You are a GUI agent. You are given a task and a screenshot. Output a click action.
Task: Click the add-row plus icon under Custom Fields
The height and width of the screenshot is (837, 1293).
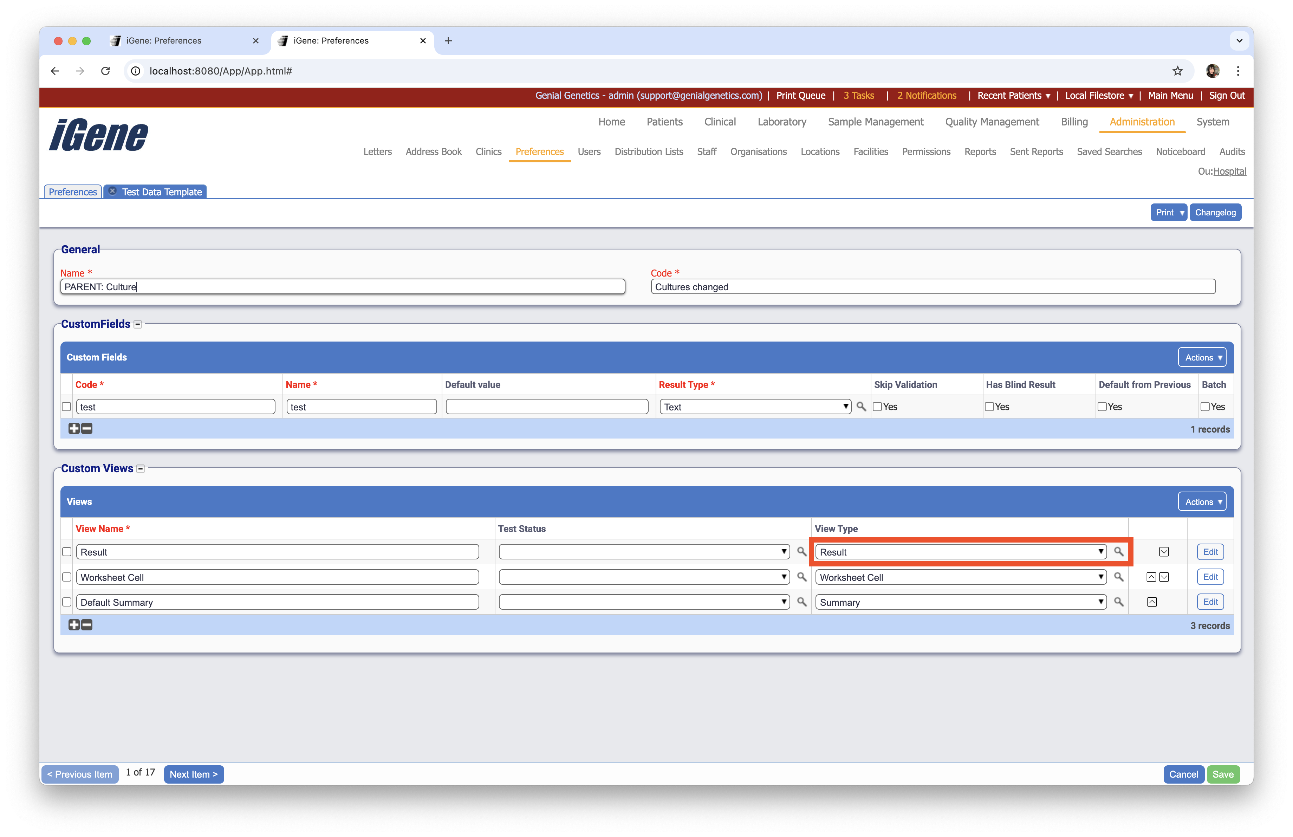coord(74,429)
